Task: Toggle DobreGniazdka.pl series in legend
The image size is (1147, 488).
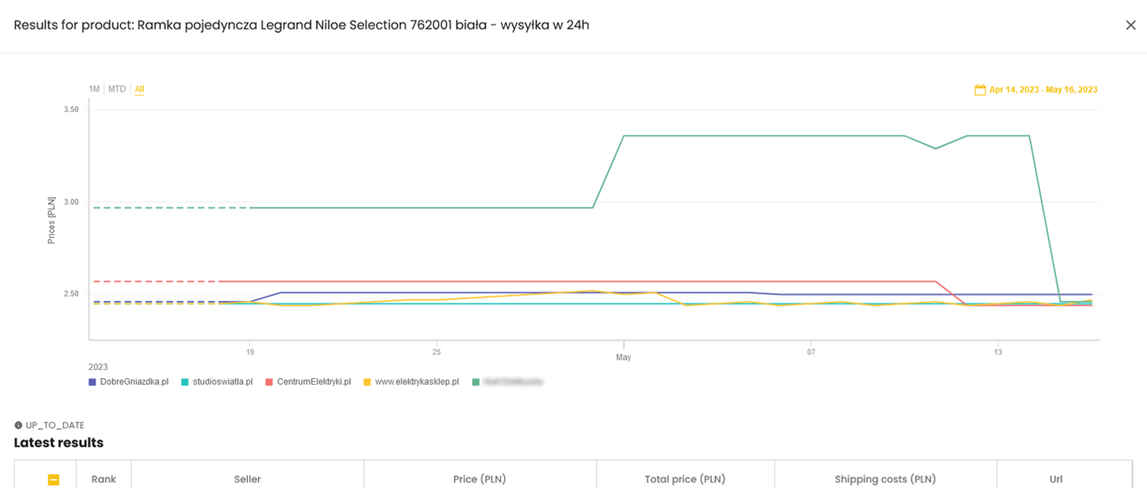Action: pyautogui.click(x=129, y=382)
